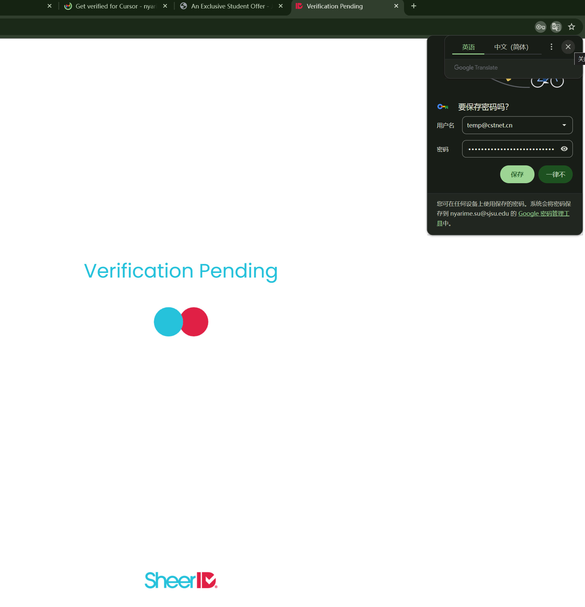Open the Google 密码管理工具 link
The height and width of the screenshot is (607, 585).
[x=544, y=214]
